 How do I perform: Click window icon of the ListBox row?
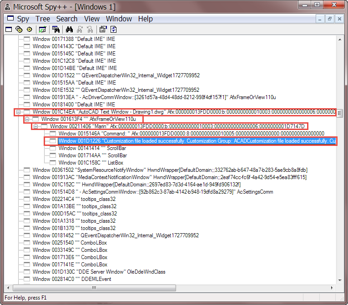[53, 163]
